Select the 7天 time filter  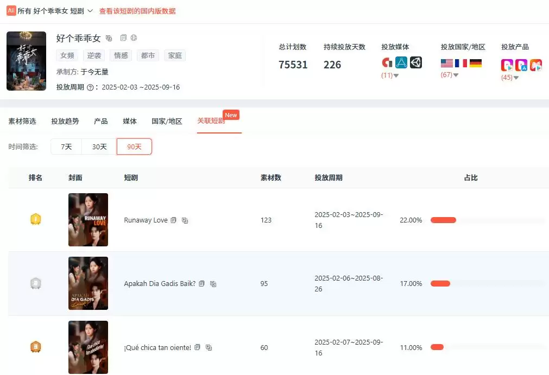point(66,147)
